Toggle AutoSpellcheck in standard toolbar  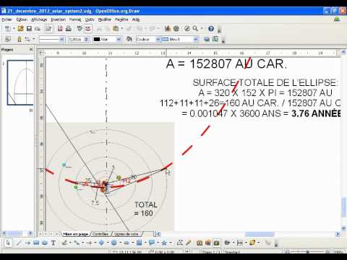[88, 29]
